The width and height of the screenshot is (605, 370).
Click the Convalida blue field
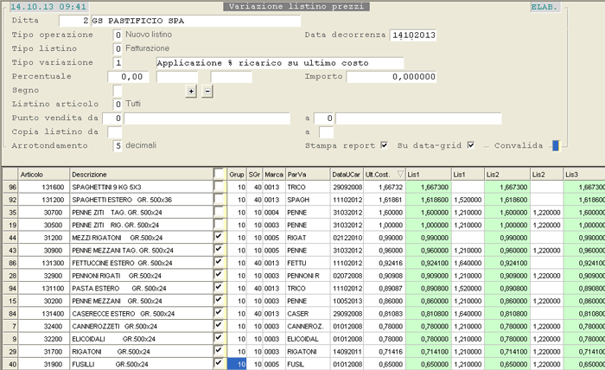click(x=556, y=145)
